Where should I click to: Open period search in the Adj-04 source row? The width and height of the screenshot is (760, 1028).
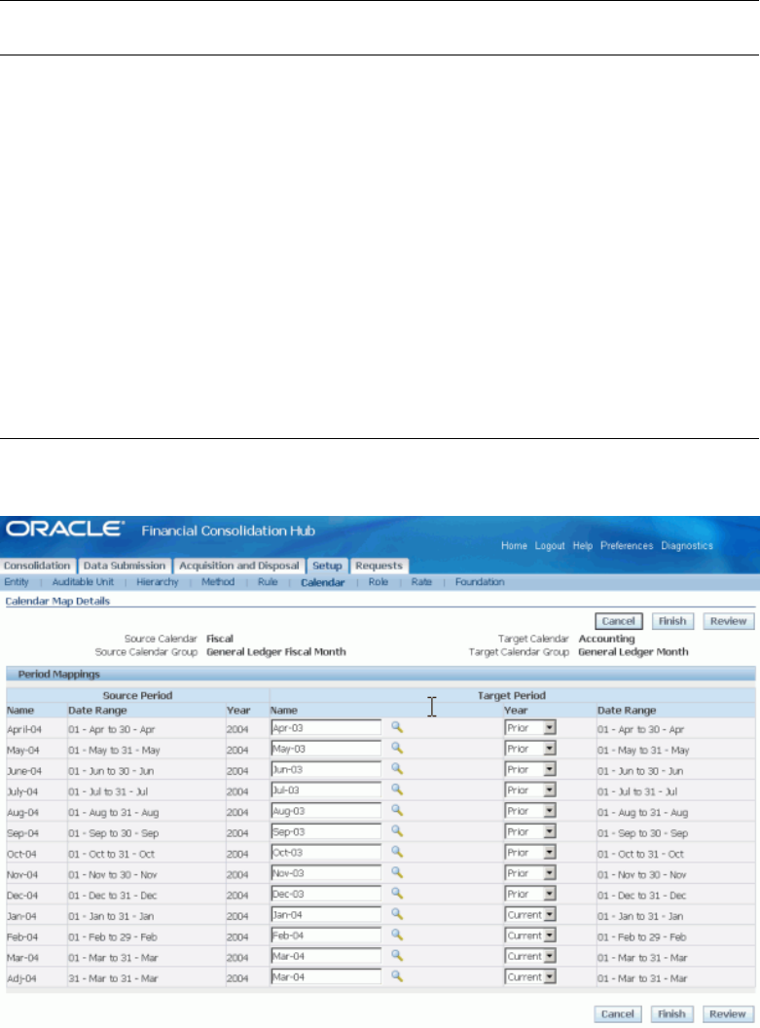coord(397,976)
